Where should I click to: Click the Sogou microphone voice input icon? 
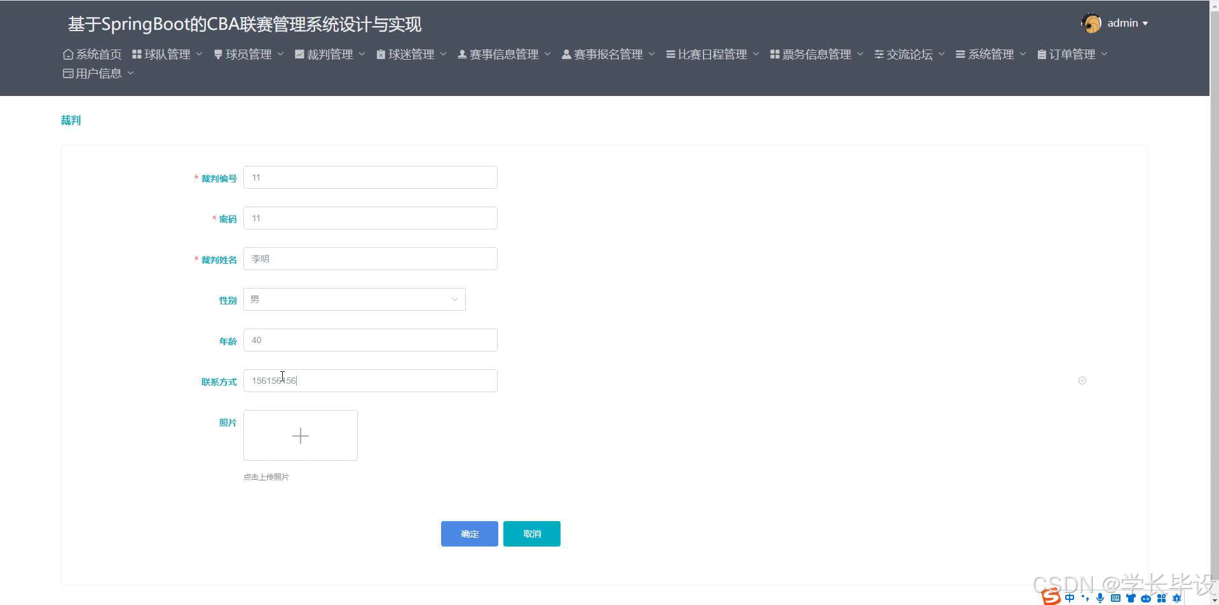(1100, 598)
